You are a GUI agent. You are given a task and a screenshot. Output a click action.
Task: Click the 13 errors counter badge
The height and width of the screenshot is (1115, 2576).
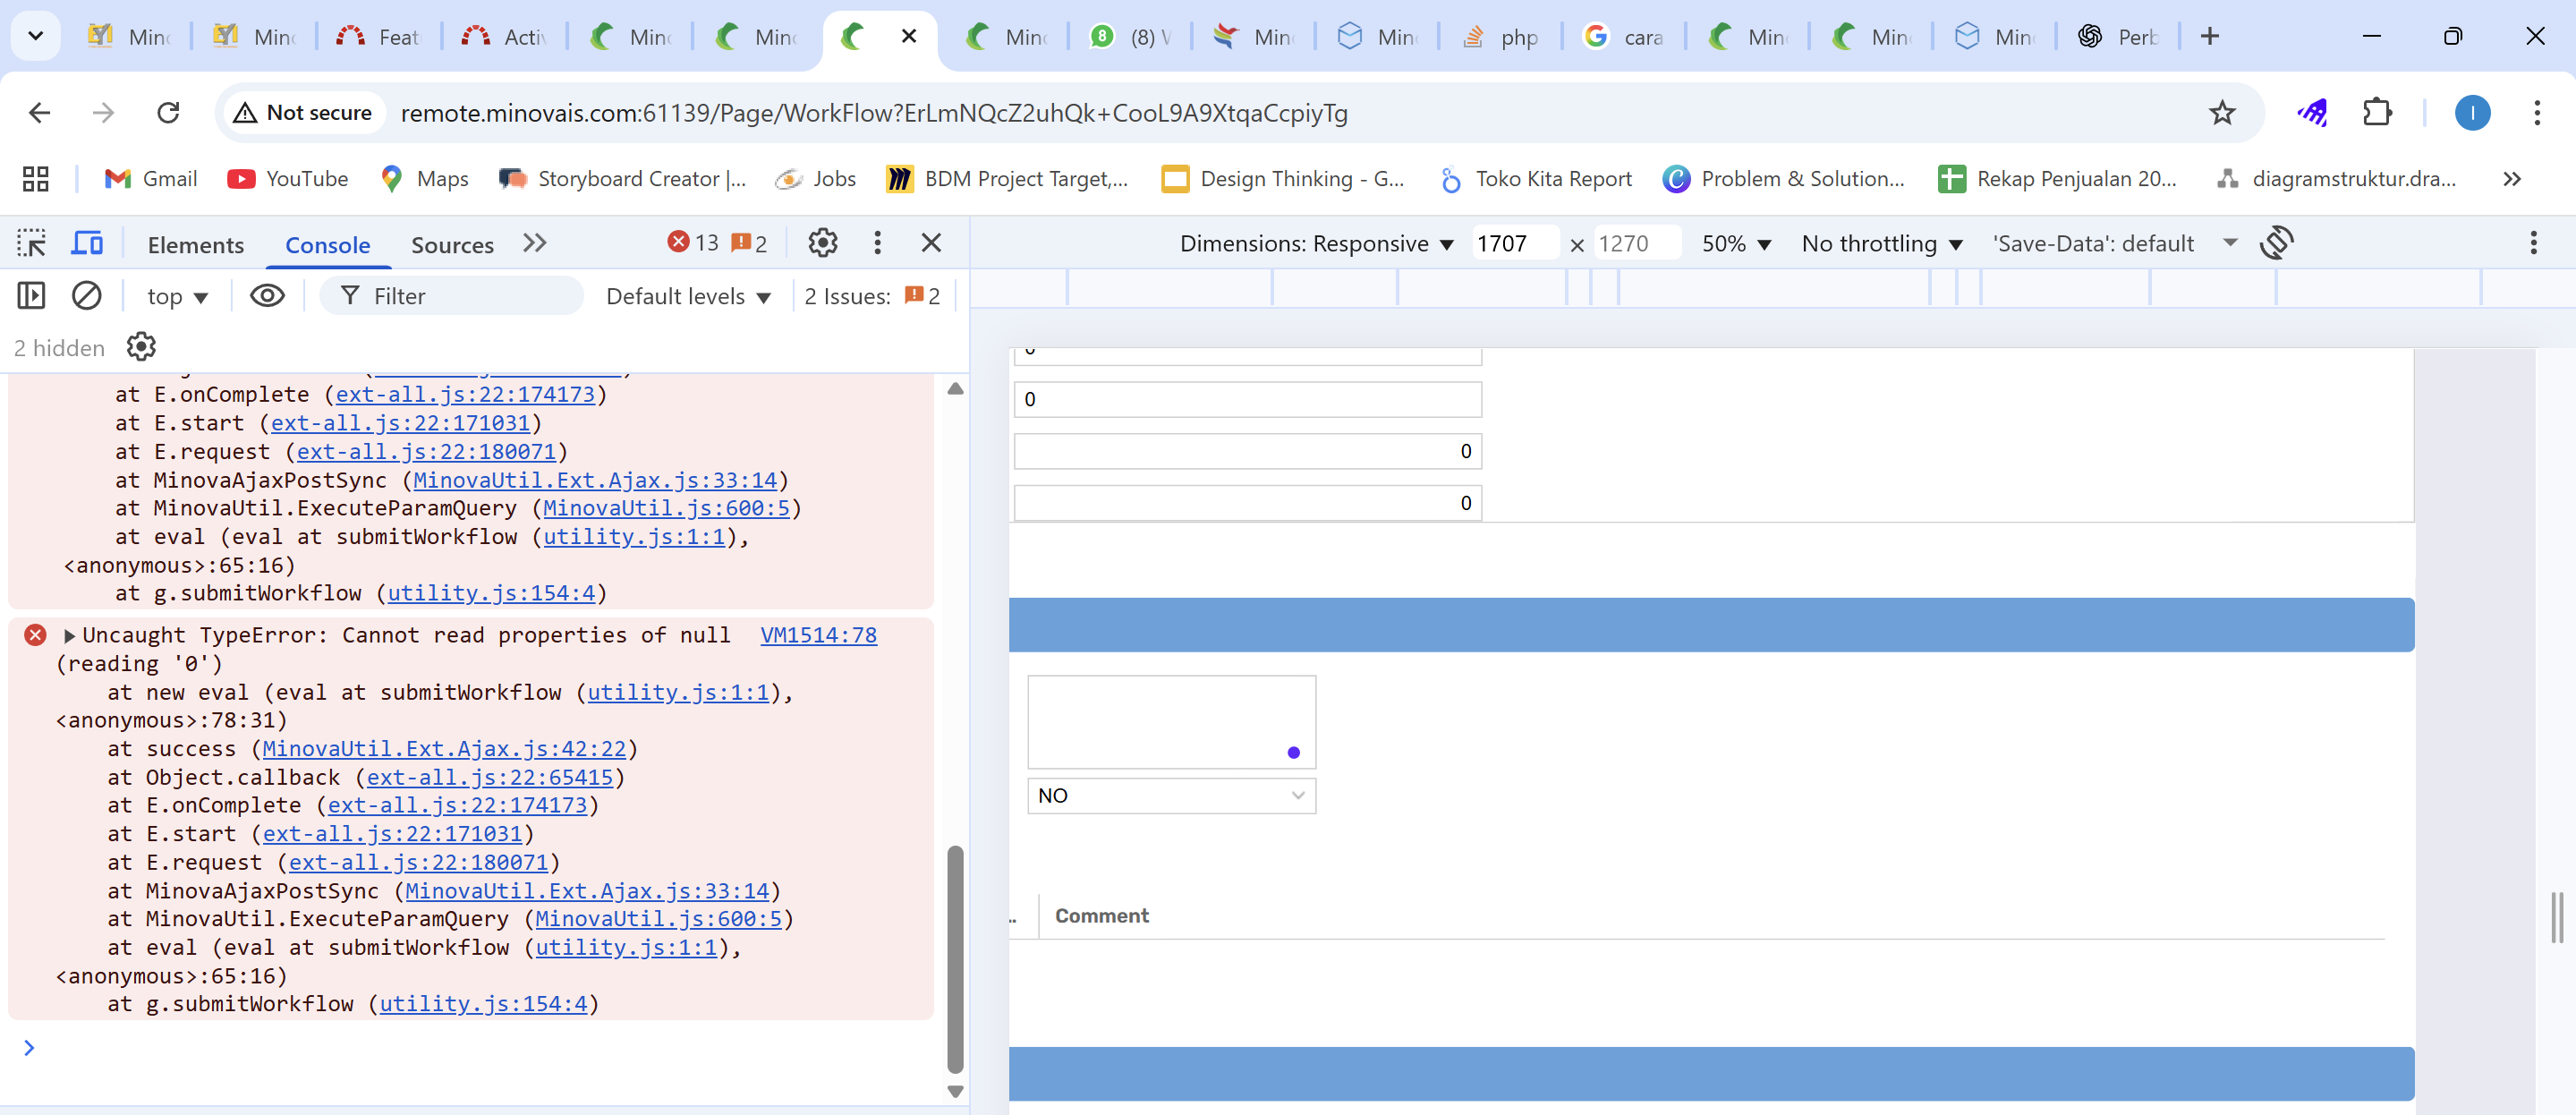pos(694,243)
